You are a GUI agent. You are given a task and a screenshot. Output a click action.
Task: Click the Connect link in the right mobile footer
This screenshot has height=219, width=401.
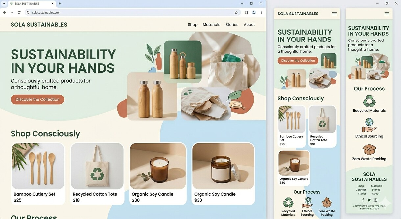361,190
